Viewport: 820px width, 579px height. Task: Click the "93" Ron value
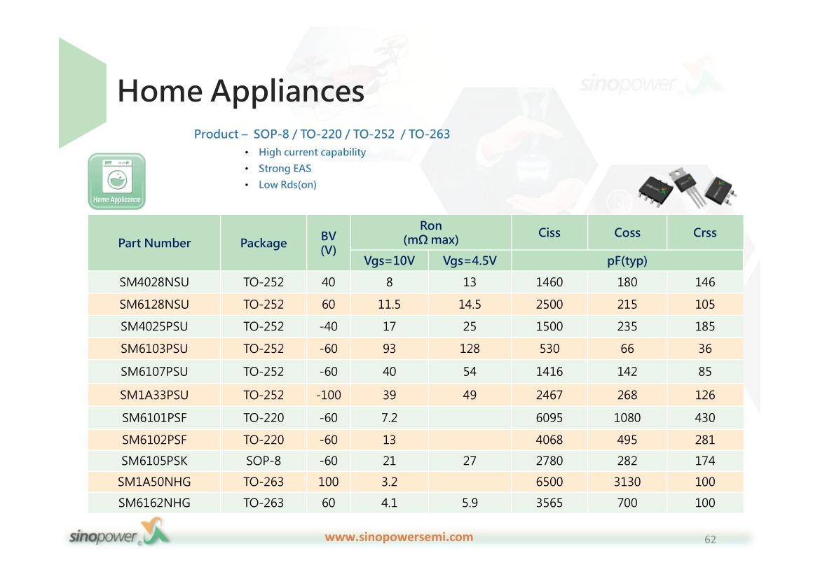point(390,349)
